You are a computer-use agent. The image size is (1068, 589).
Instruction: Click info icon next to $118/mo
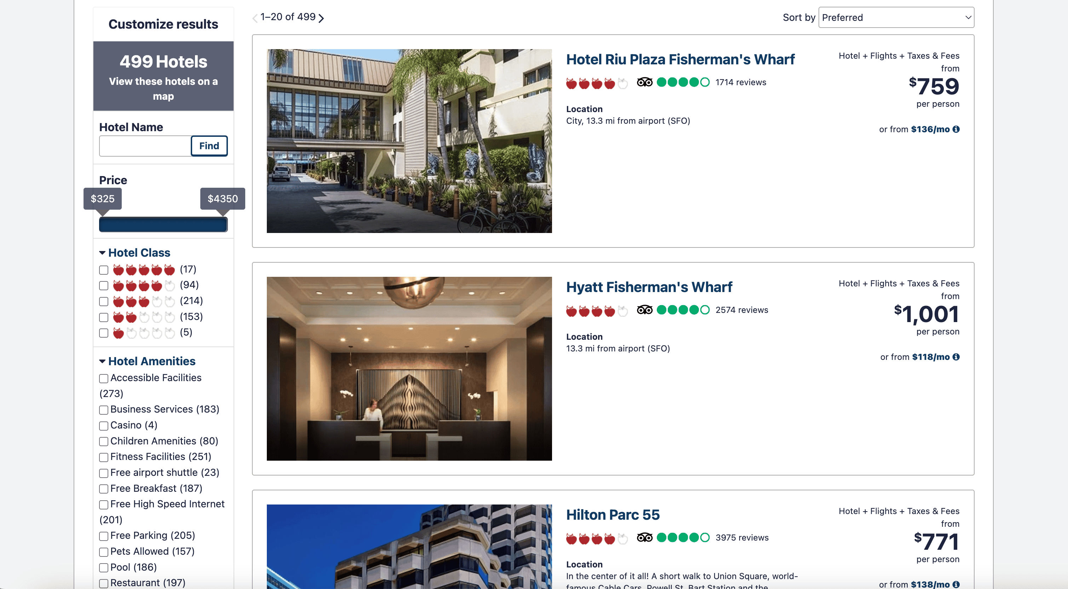tap(956, 357)
